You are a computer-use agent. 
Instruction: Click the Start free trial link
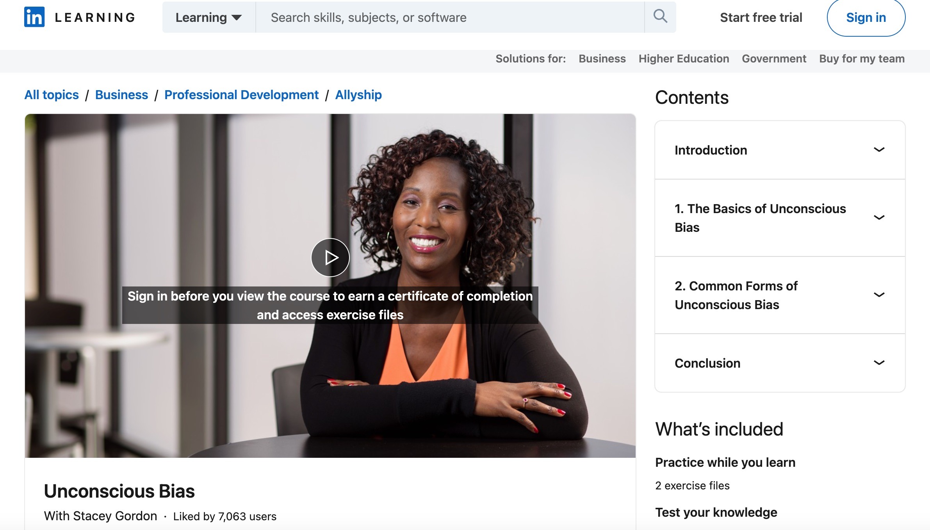pyautogui.click(x=761, y=18)
